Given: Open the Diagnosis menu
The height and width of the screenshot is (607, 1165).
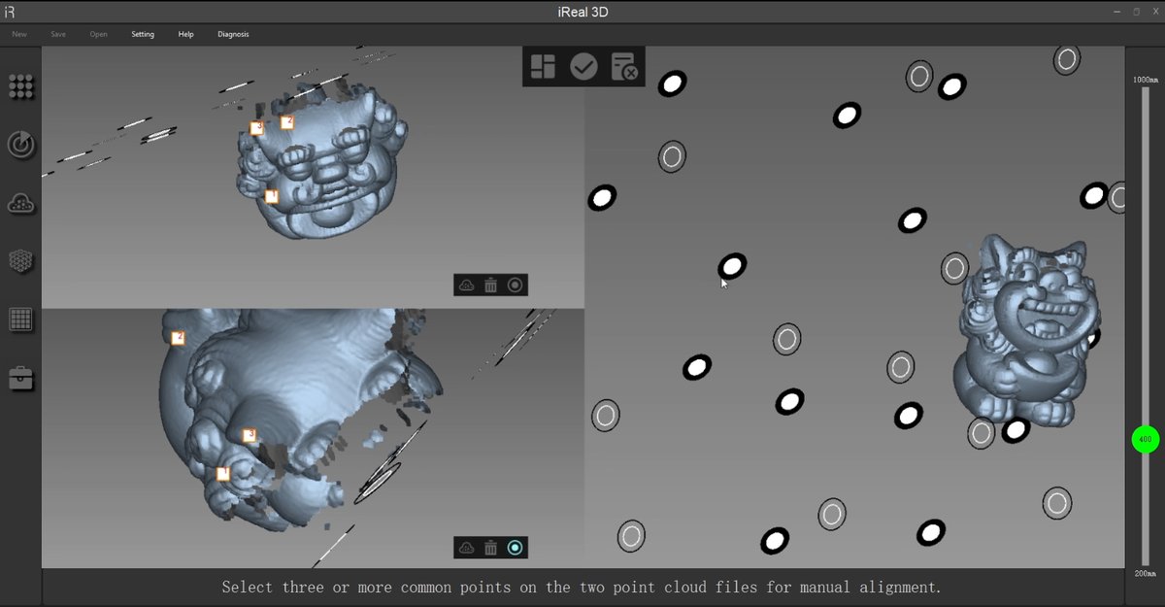Looking at the screenshot, I should [x=233, y=34].
